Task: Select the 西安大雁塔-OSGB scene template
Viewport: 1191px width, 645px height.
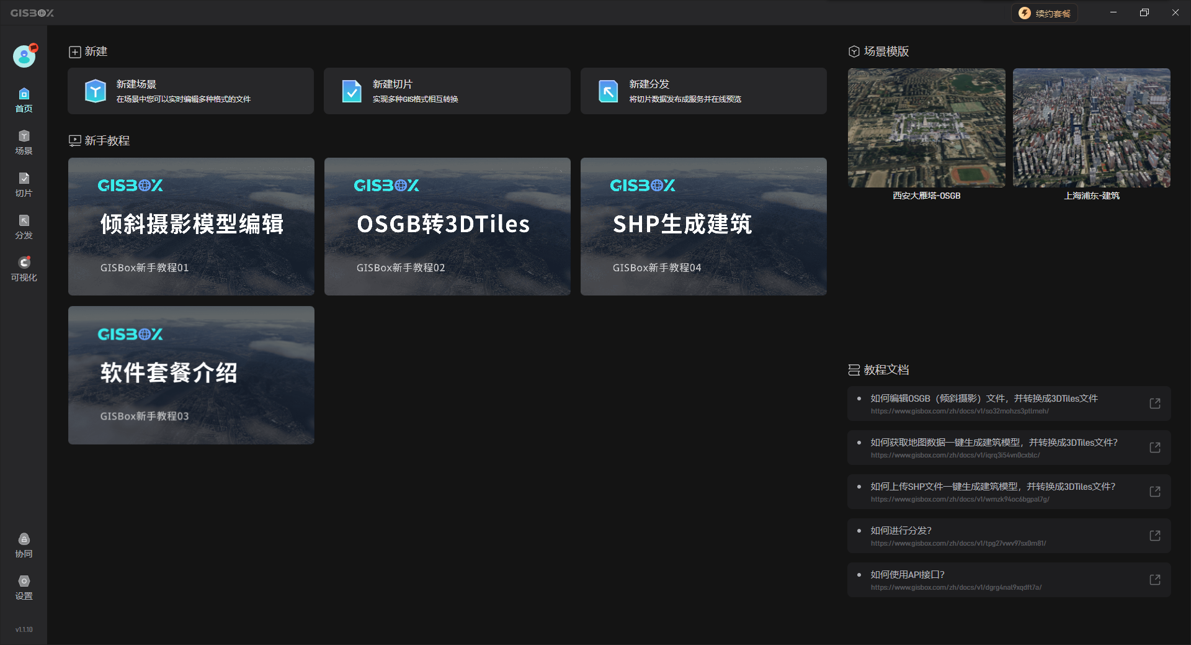Action: pos(927,128)
